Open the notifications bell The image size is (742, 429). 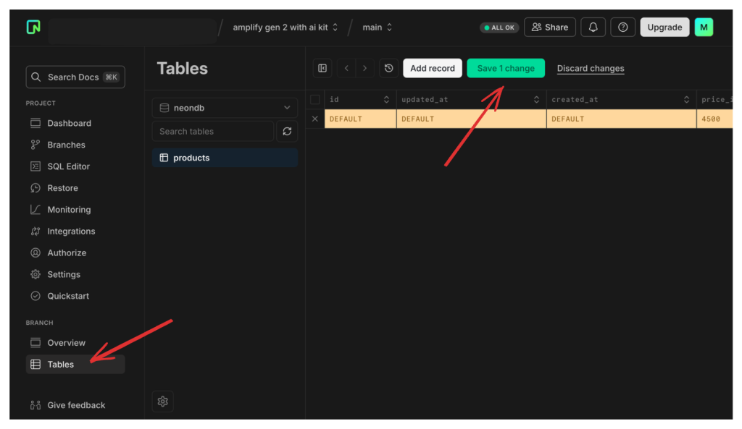[x=593, y=27]
